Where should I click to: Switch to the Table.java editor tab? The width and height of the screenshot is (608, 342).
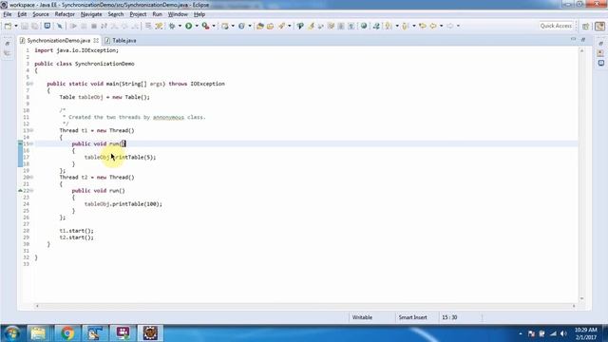(x=121, y=40)
